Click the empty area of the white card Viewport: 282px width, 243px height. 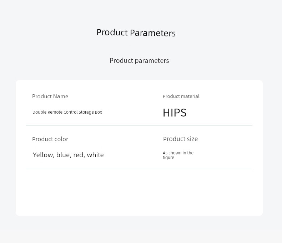tap(139, 192)
